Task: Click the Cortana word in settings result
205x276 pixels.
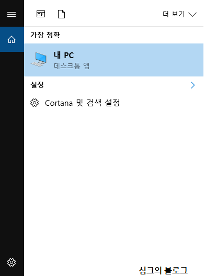Action: [59, 103]
